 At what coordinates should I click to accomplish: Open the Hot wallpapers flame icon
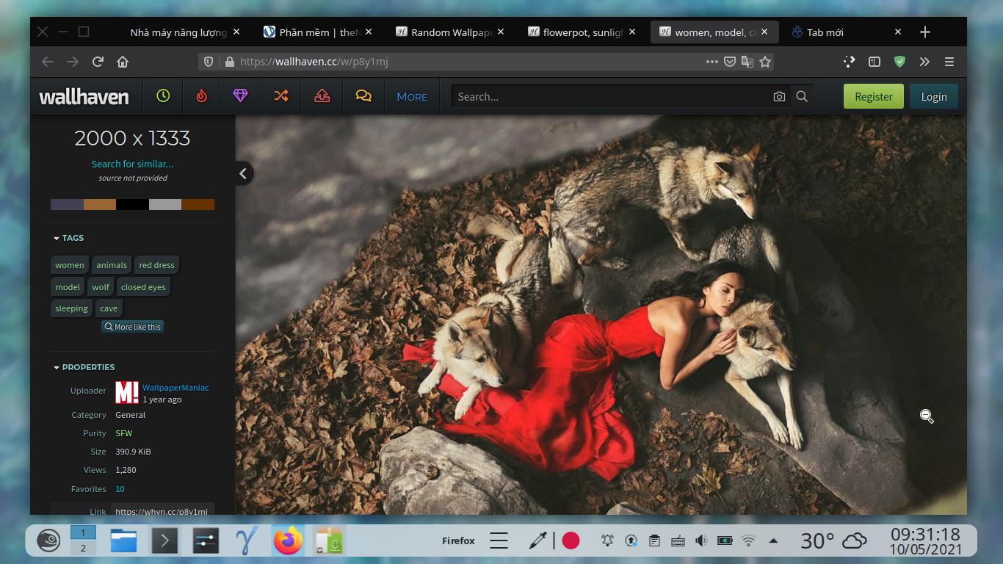(x=202, y=96)
